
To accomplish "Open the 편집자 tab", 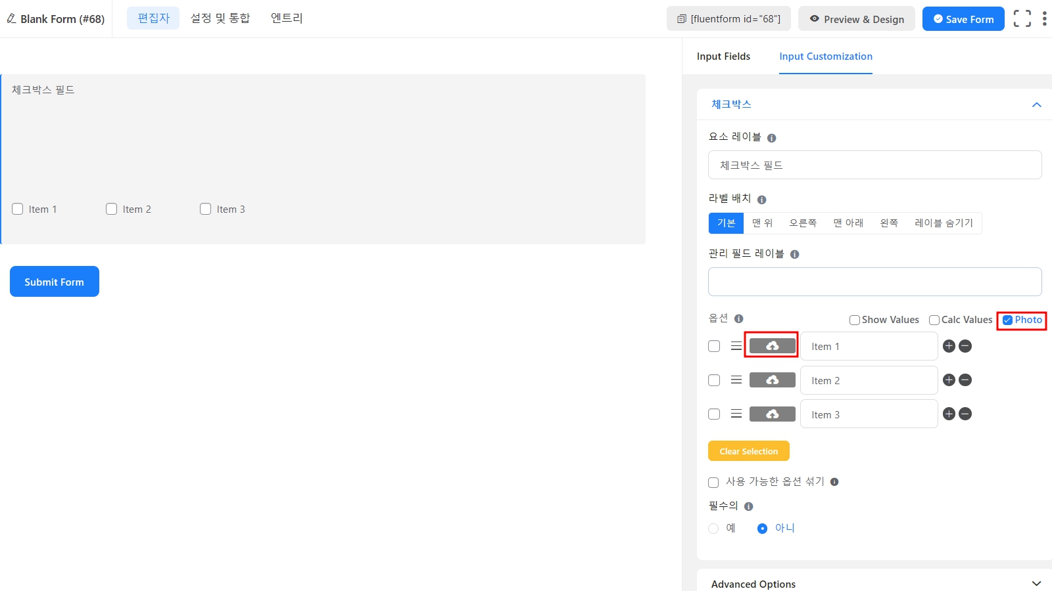I will coord(153,18).
